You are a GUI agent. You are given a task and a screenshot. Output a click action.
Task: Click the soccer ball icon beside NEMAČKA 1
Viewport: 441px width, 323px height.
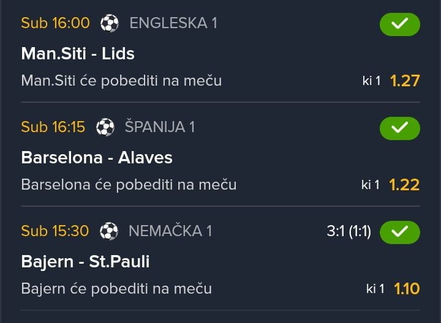point(109,231)
